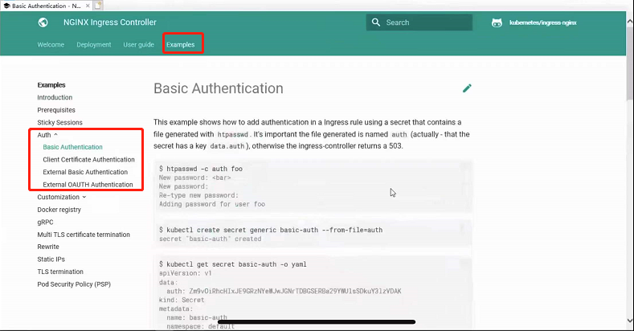The height and width of the screenshot is (331, 634).
Task: Click the 'kubectl create secret generic' command line
Action: coord(271,230)
